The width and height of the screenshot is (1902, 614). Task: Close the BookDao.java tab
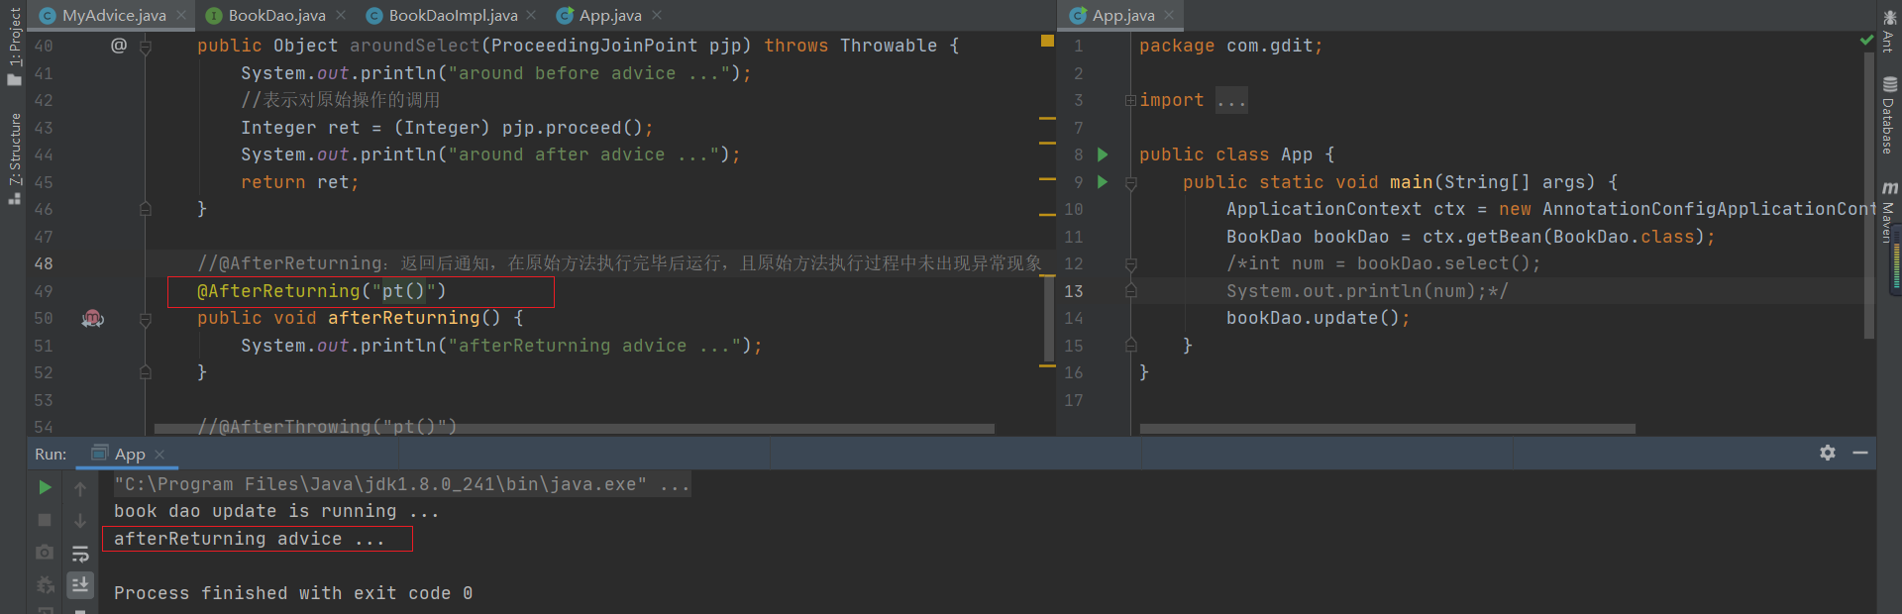(x=341, y=15)
